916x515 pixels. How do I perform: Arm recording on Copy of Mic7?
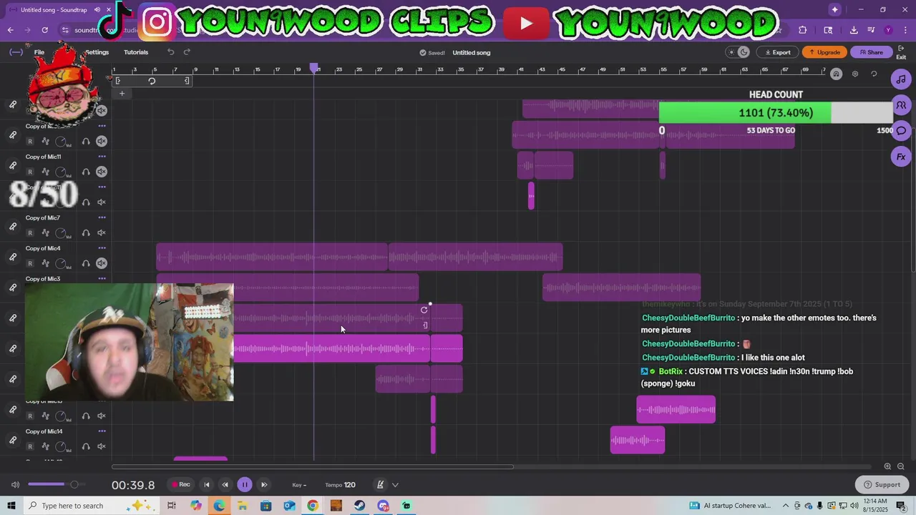coord(30,232)
